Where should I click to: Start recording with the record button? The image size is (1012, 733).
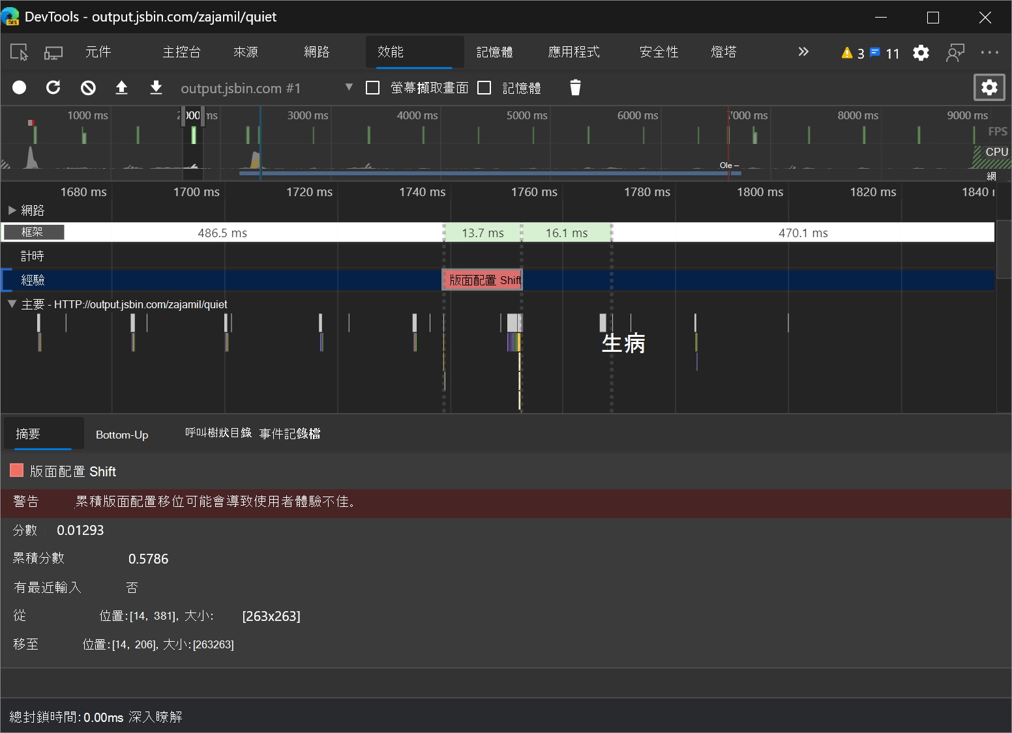(20, 87)
